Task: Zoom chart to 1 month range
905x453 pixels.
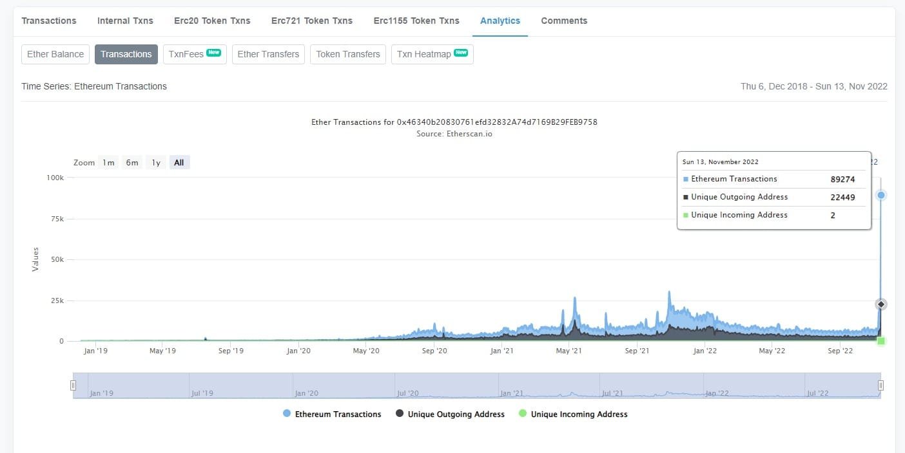Action: pyautogui.click(x=108, y=162)
